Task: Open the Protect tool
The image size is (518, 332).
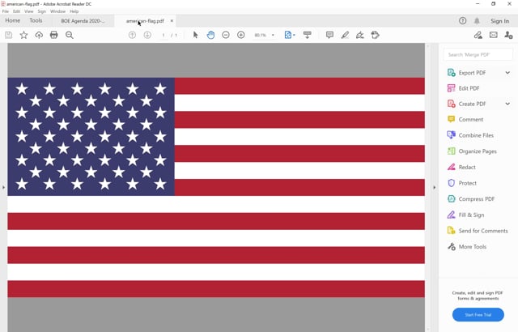Action: (462, 183)
